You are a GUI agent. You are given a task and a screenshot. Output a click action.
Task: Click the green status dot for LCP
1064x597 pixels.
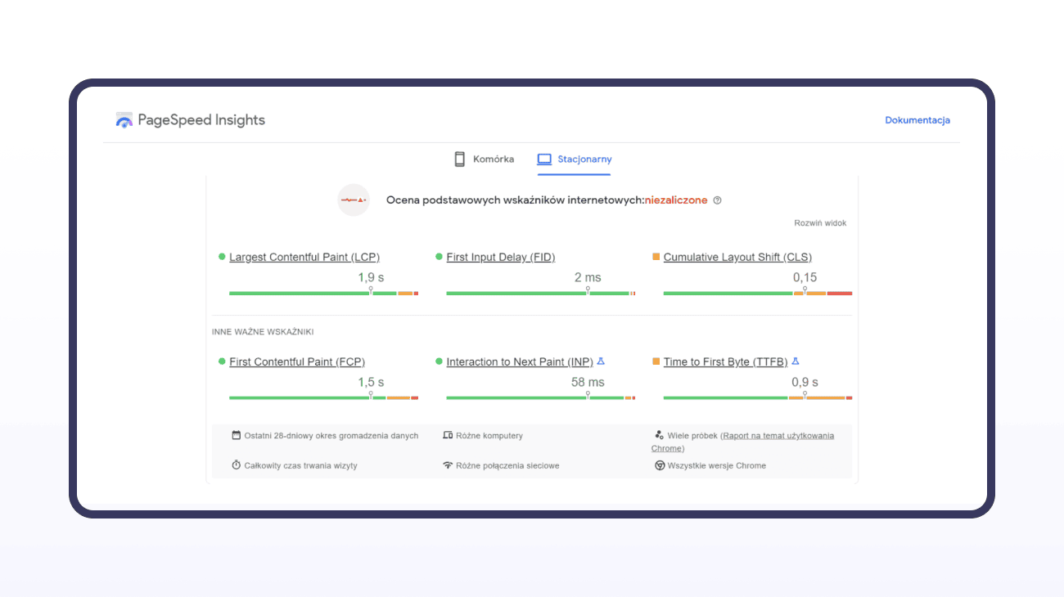click(x=222, y=256)
